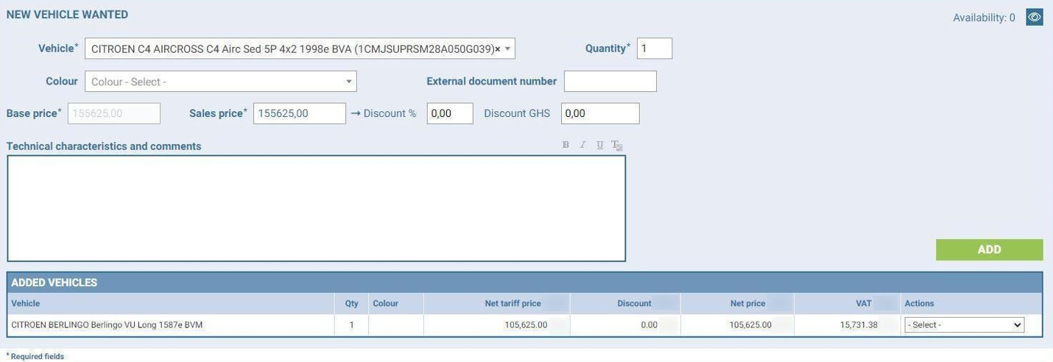Viewport: 1053px width, 362px height.
Task: Click the Availability: 0 label
Action: click(x=984, y=18)
